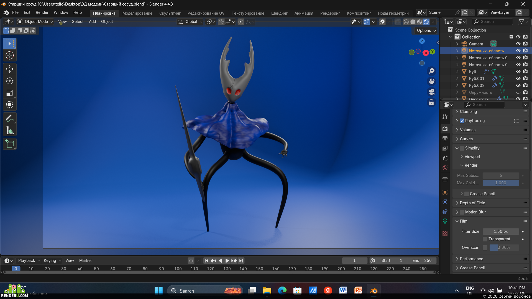The width and height of the screenshot is (532, 299).
Task: Activate the Scale tool
Action: coord(10,93)
